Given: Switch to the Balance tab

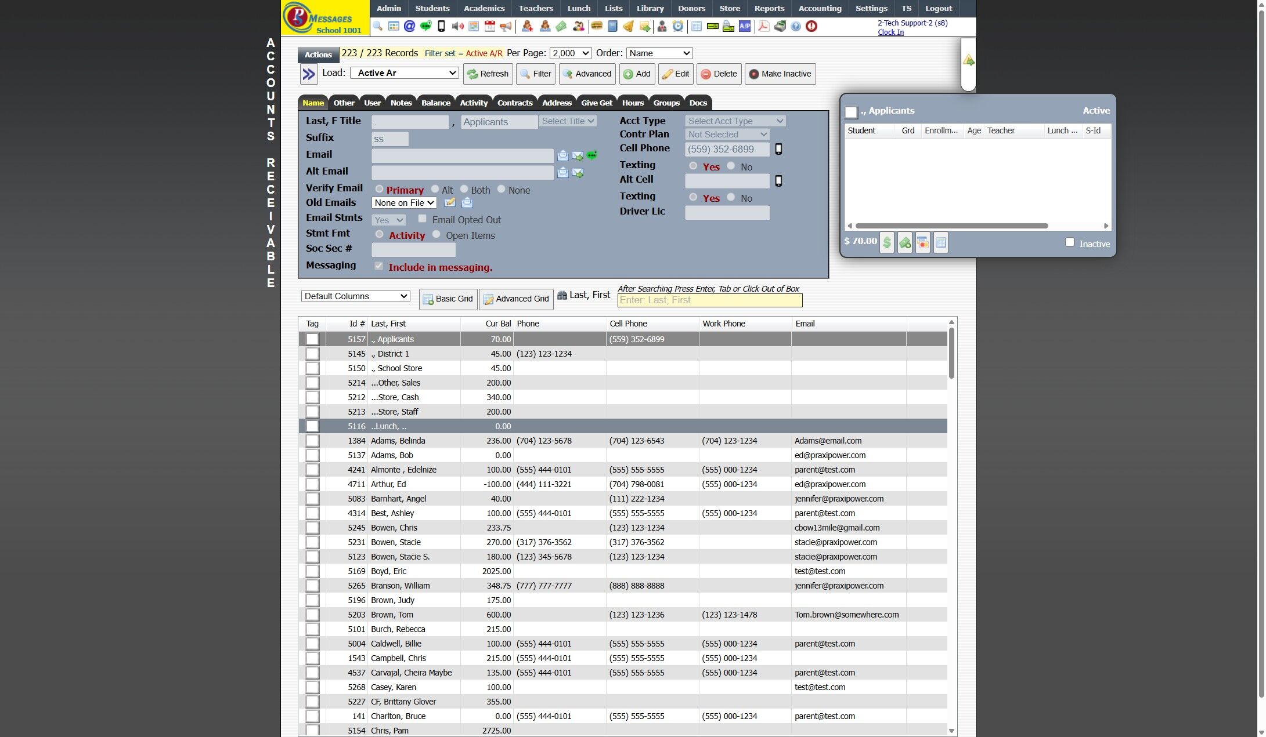Looking at the screenshot, I should 435,103.
